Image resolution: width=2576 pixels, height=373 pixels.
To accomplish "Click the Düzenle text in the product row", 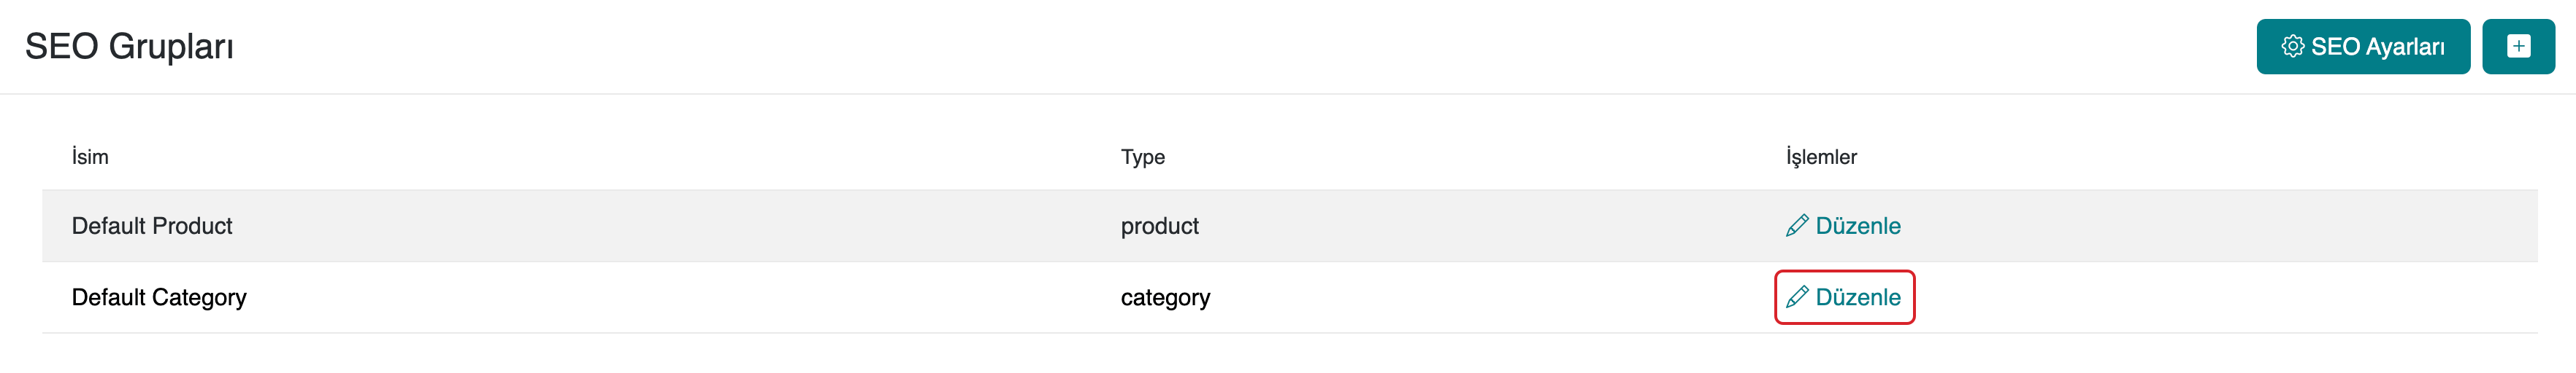I will [1858, 225].
